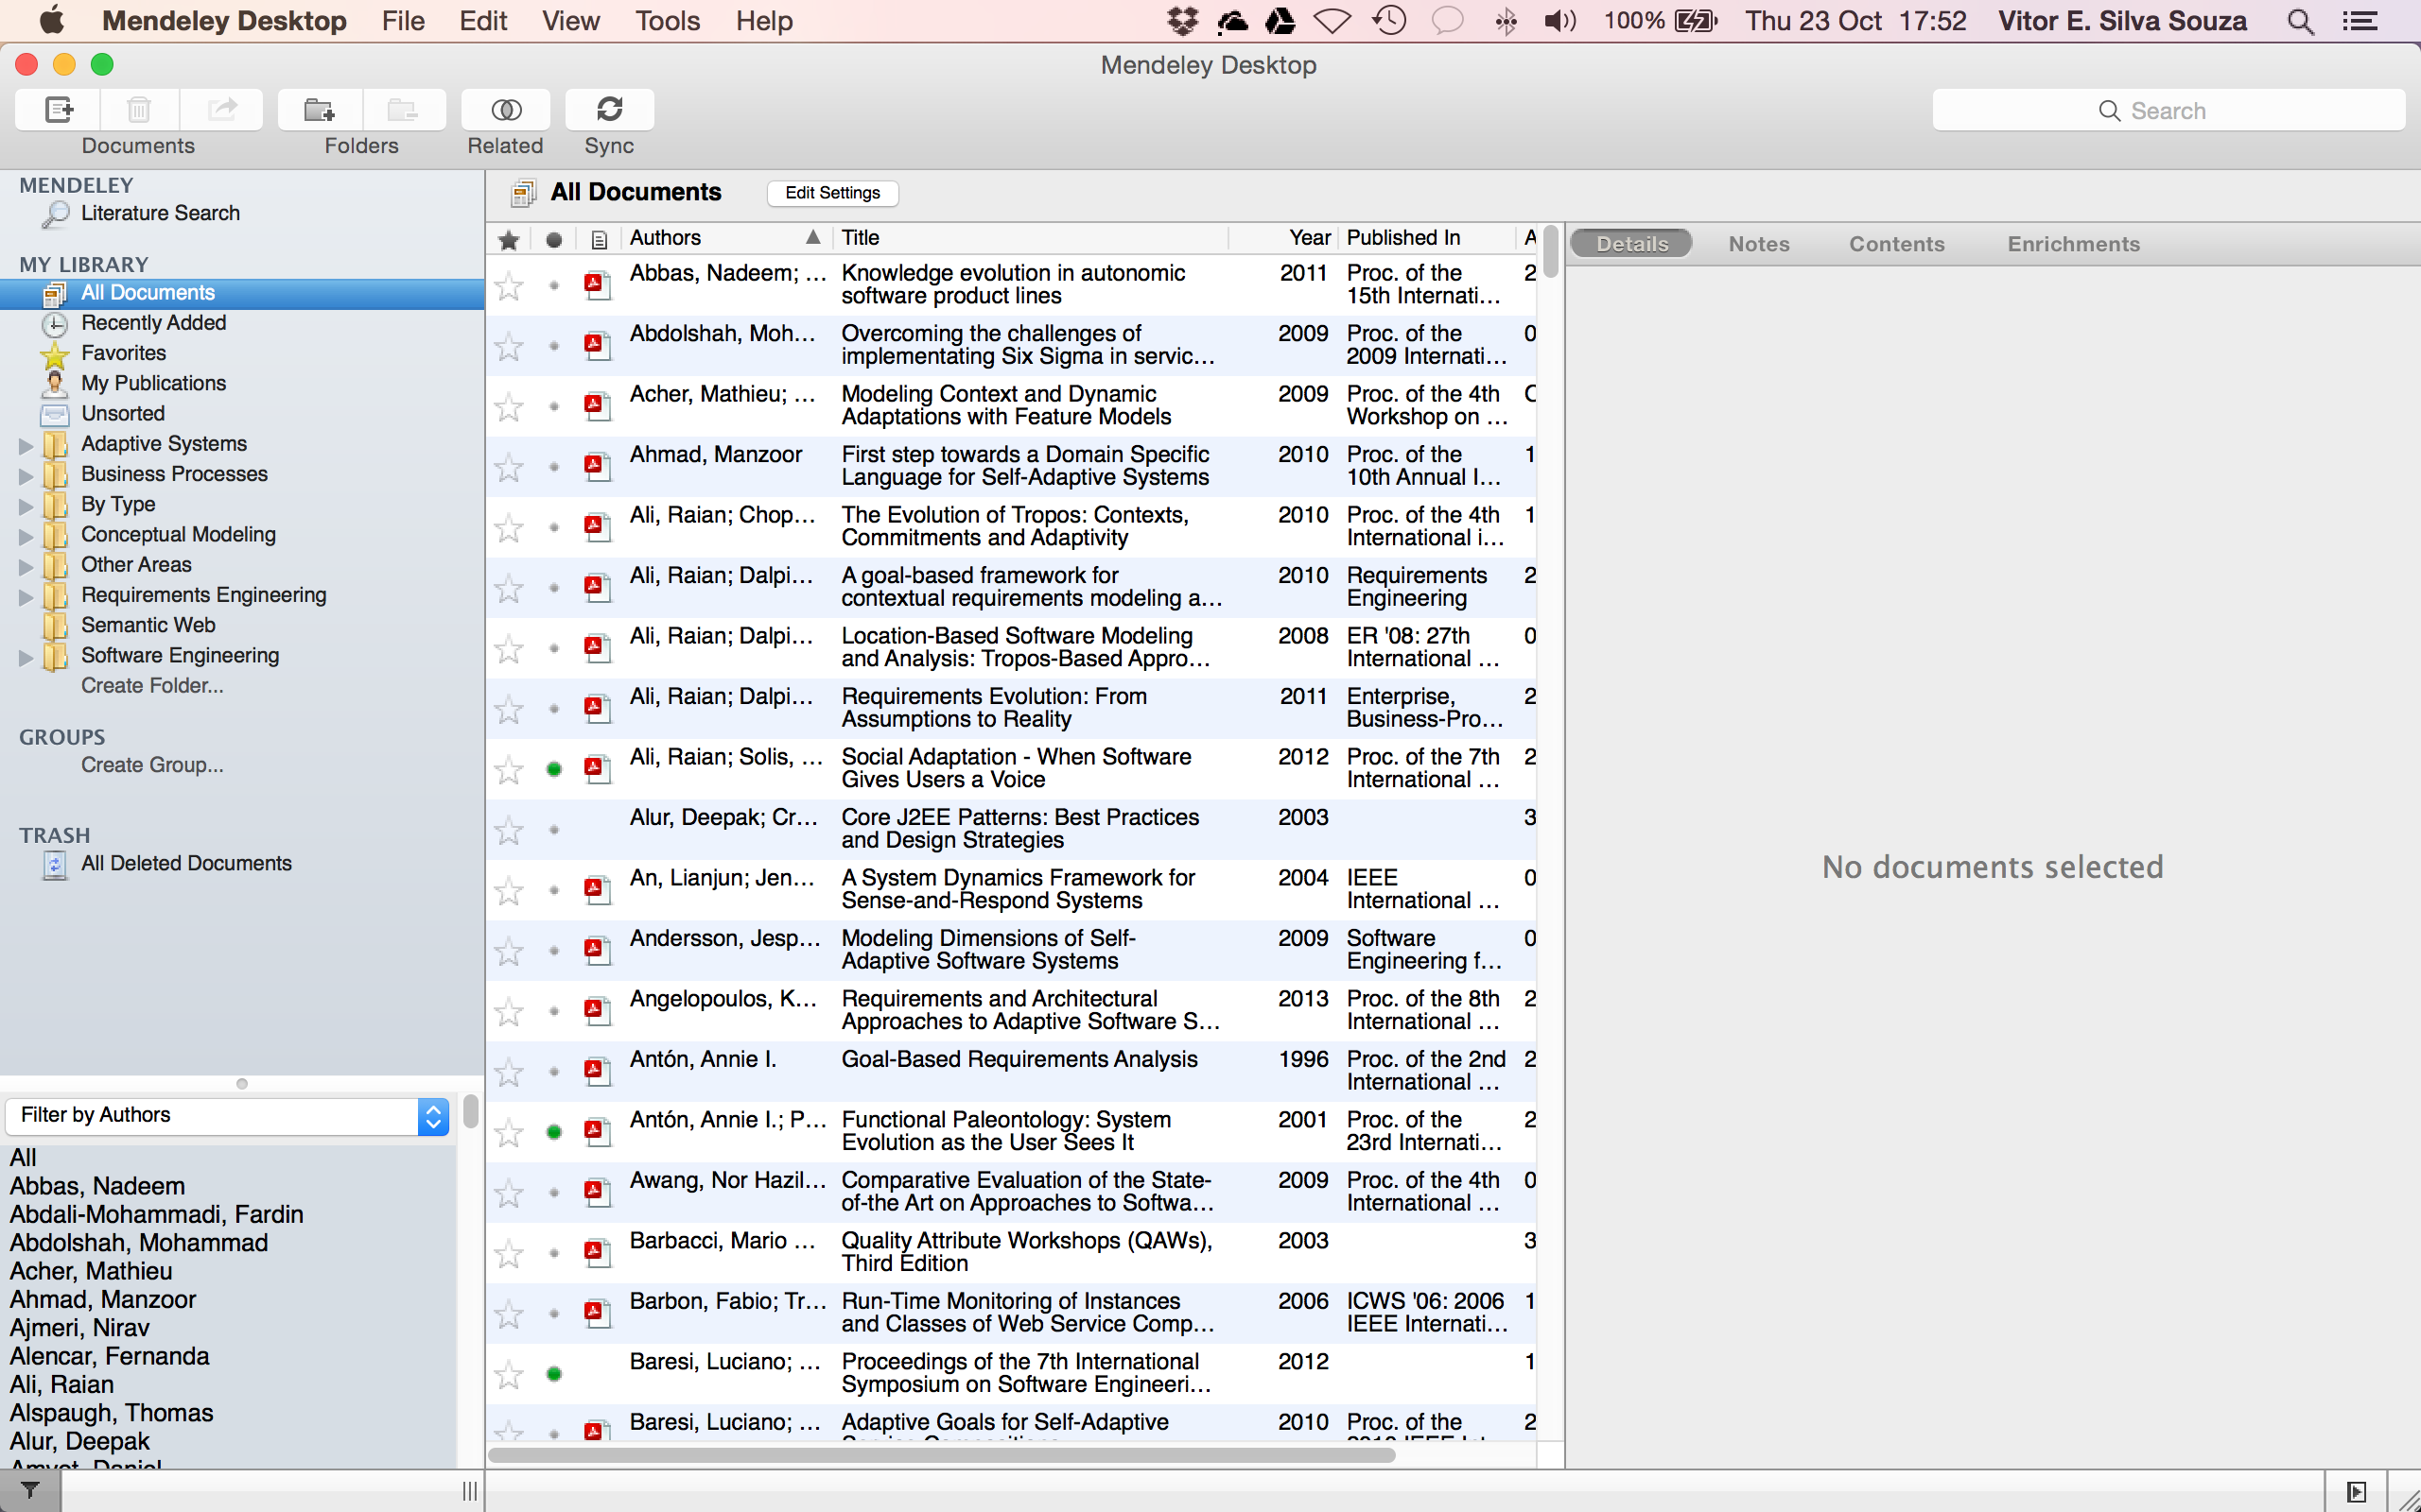The image size is (2421, 1512).
Task: Open the Unsorted collection
Action: 122,413
